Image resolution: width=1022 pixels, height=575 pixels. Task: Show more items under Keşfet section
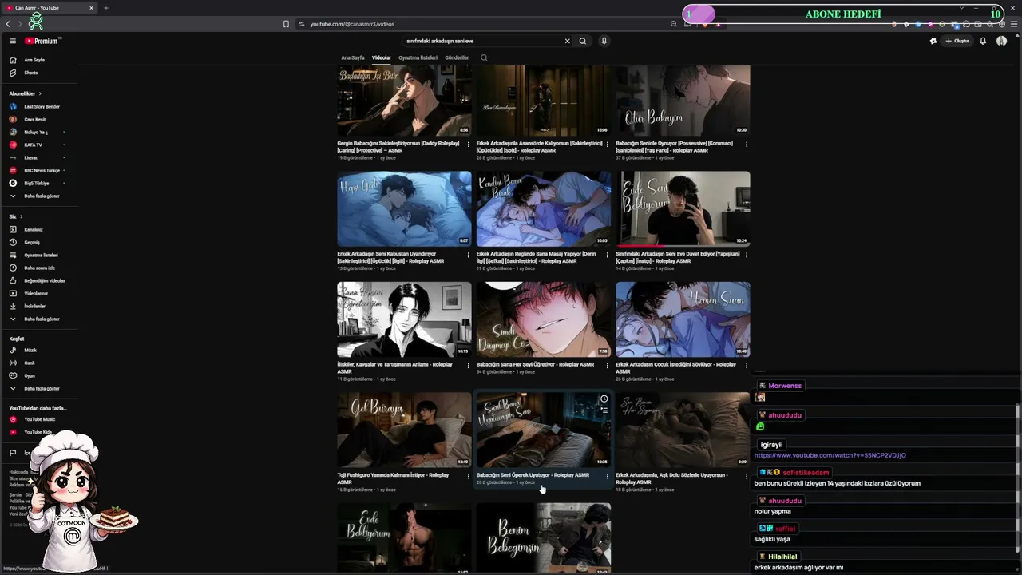pyautogui.click(x=42, y=388)
